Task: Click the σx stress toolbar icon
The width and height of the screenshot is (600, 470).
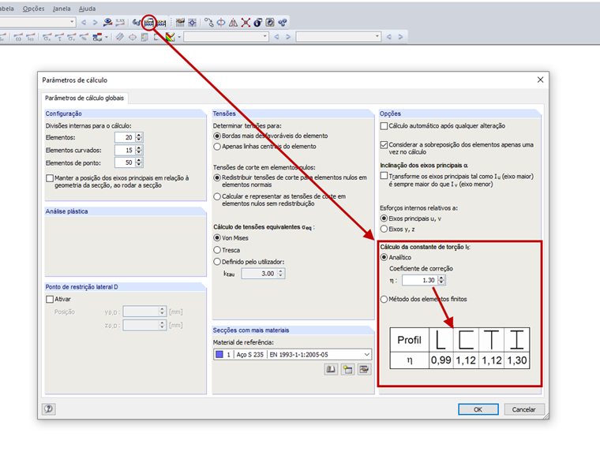Action: (x=47, y=37)
